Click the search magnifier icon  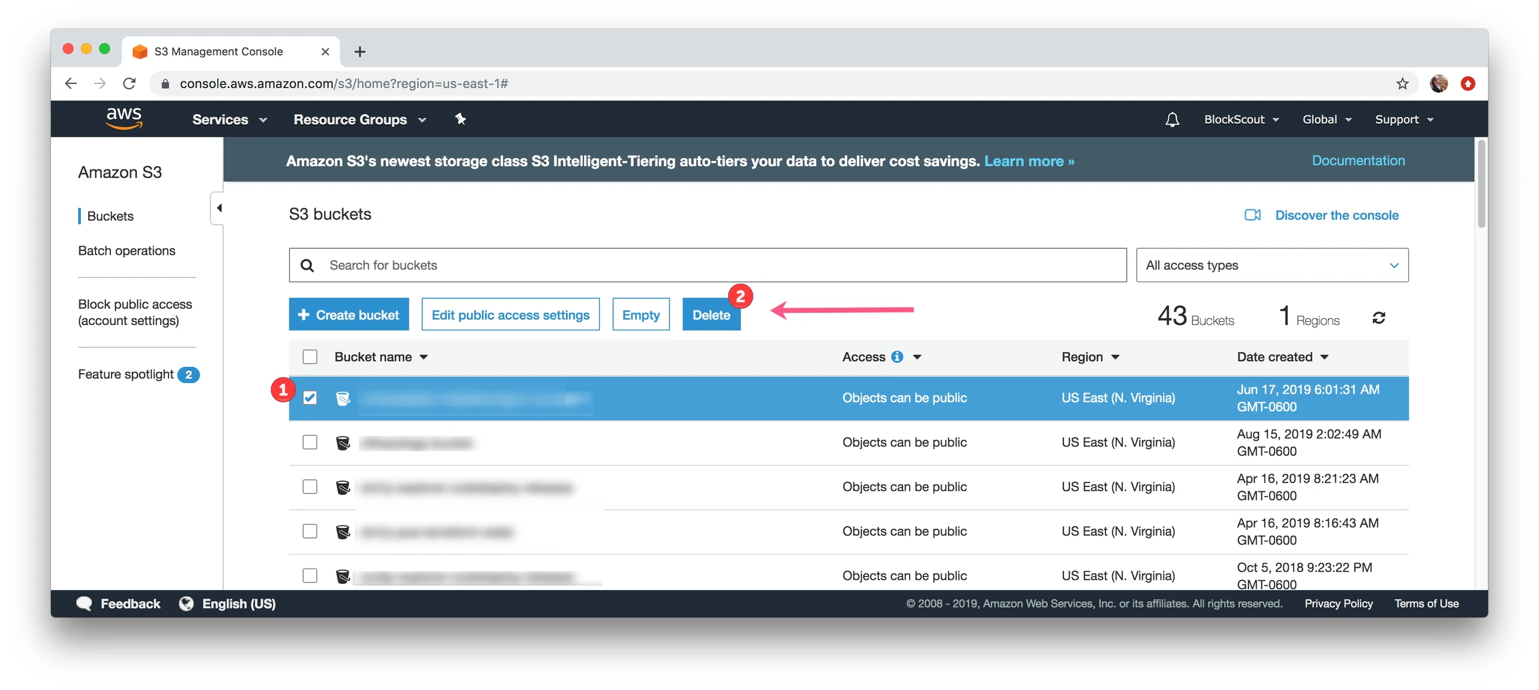pos(307,266)
